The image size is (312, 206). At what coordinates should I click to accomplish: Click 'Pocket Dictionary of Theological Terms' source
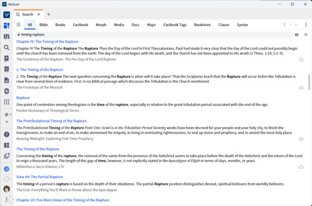click(48, 111)
